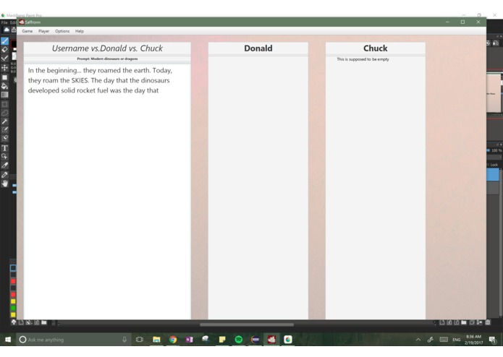Select the Move tool in MediBang
Viewport: 503px width, 357px height.
point(4,67)
